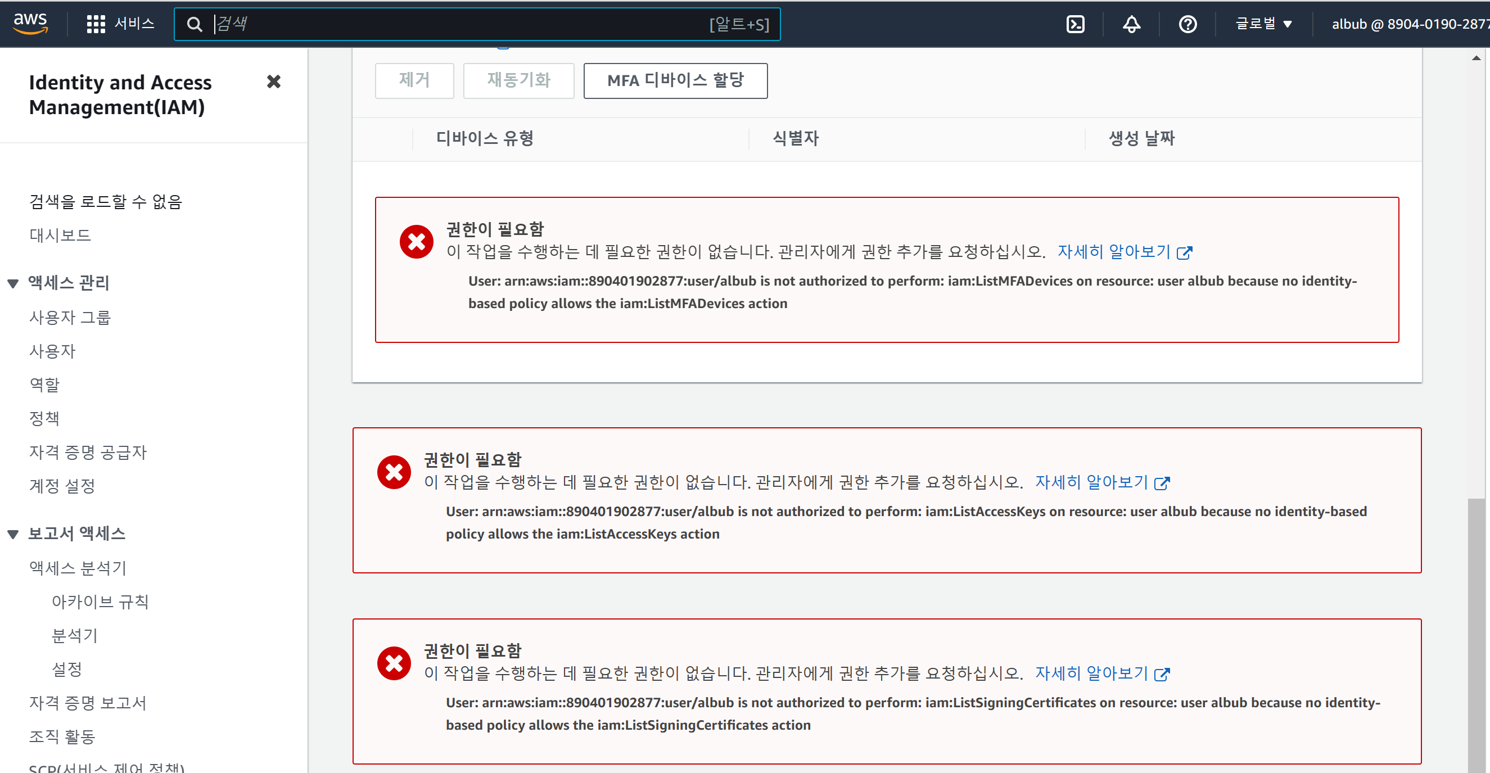Open 설정 under 액세스 분석기

pos(67,669)
